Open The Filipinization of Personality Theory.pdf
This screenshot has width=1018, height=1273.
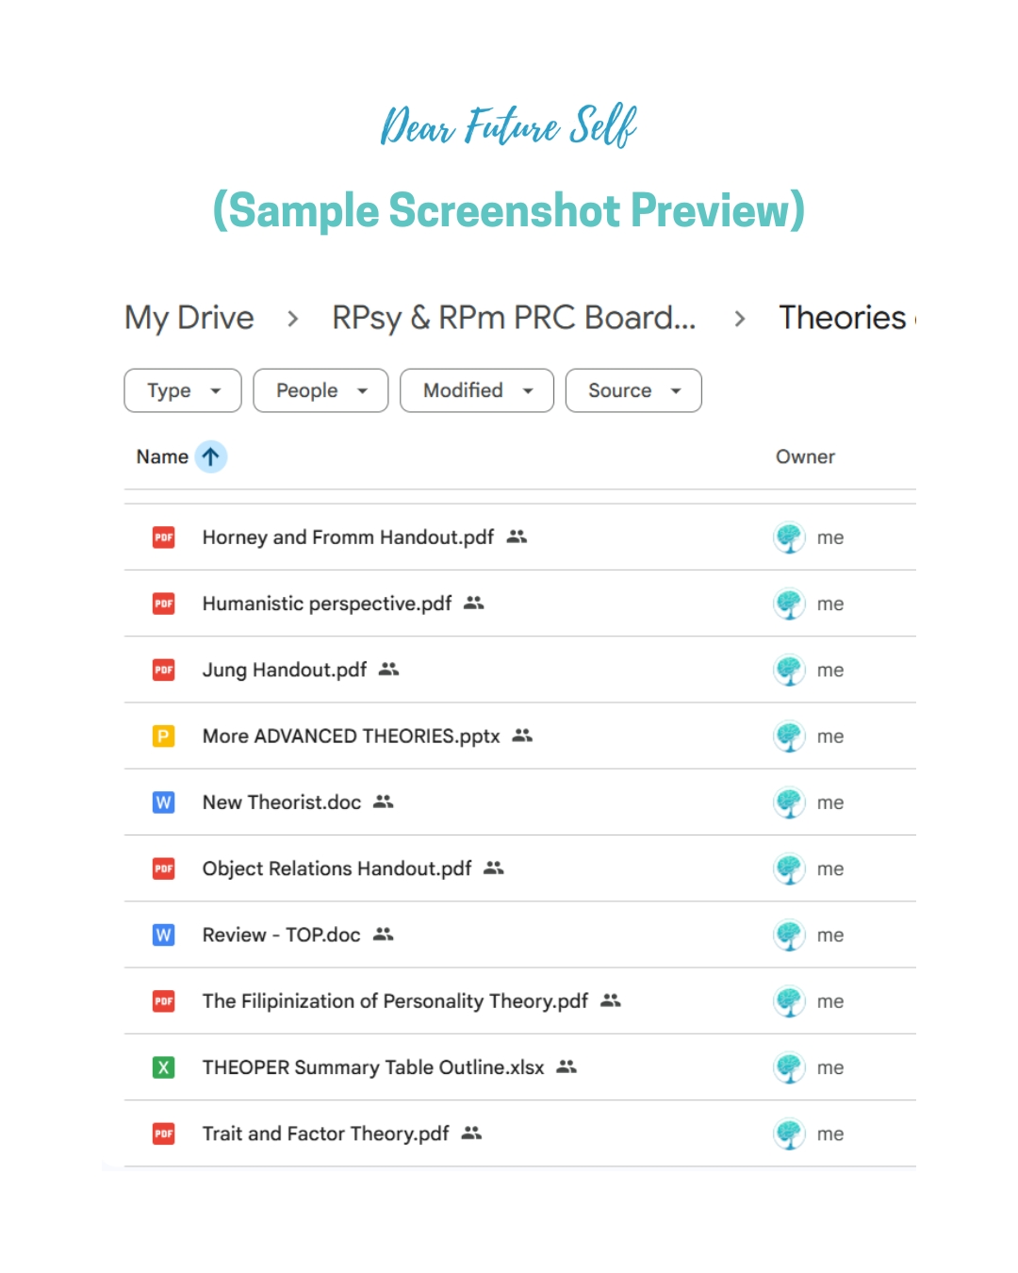[x=395, y=1001]
